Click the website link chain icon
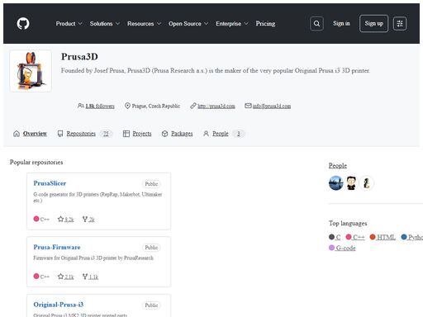Viewport: 423px width, 317px height. pos(193,106)
